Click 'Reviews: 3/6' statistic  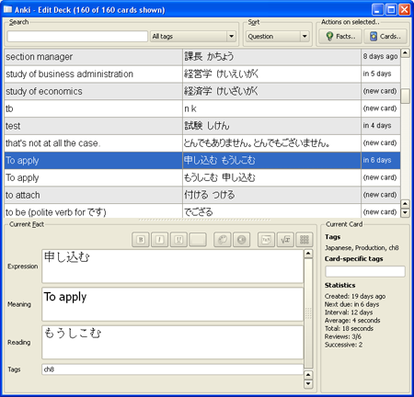(343, 336)
